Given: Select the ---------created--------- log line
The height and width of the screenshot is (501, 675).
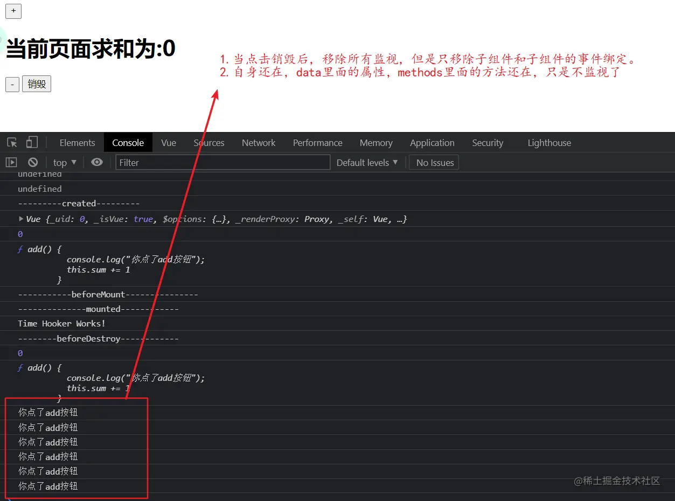Looking at the screenshot, I should tap(79, 204).
